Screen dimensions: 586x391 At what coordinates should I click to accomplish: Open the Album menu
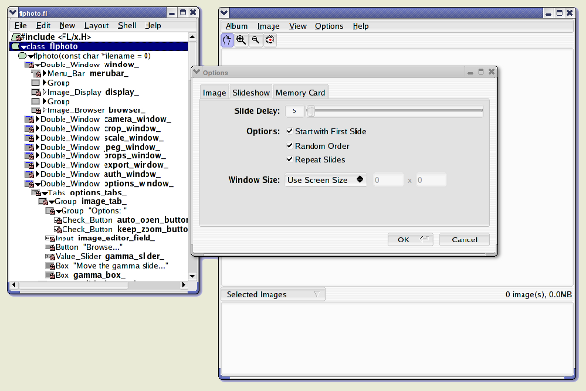pyautogui.click(x=237, y=26)
